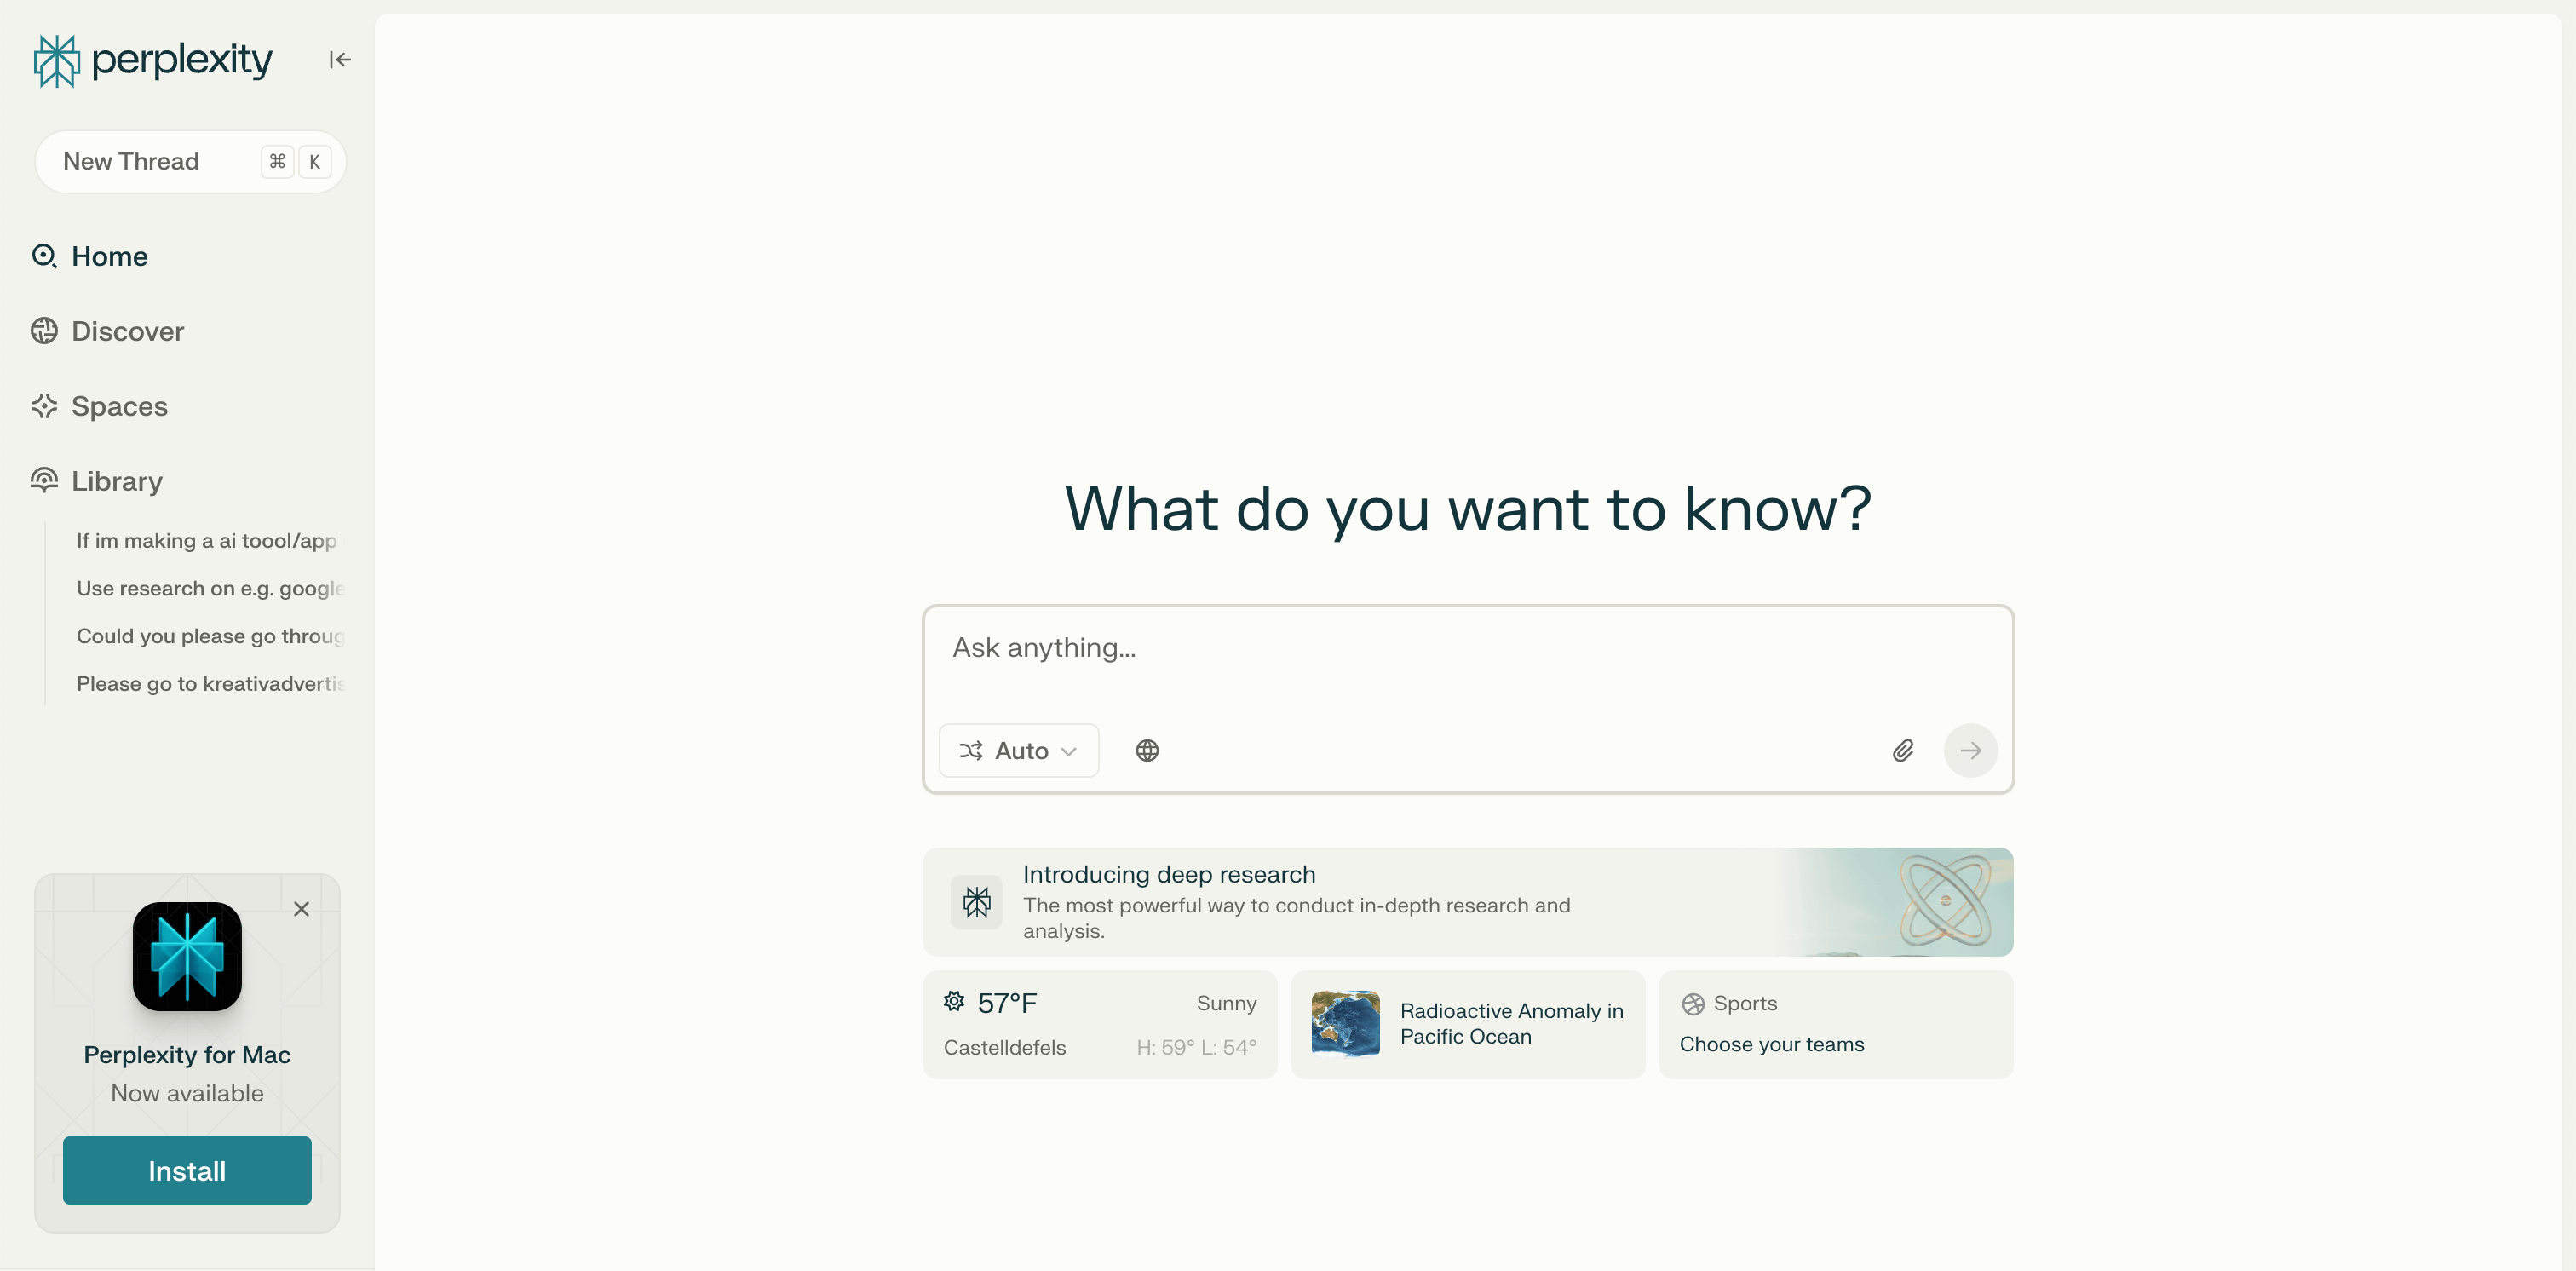Enable the weather settings gear icon
This screenshot has height=1271, width=2576.
(x=954, y=1001)
